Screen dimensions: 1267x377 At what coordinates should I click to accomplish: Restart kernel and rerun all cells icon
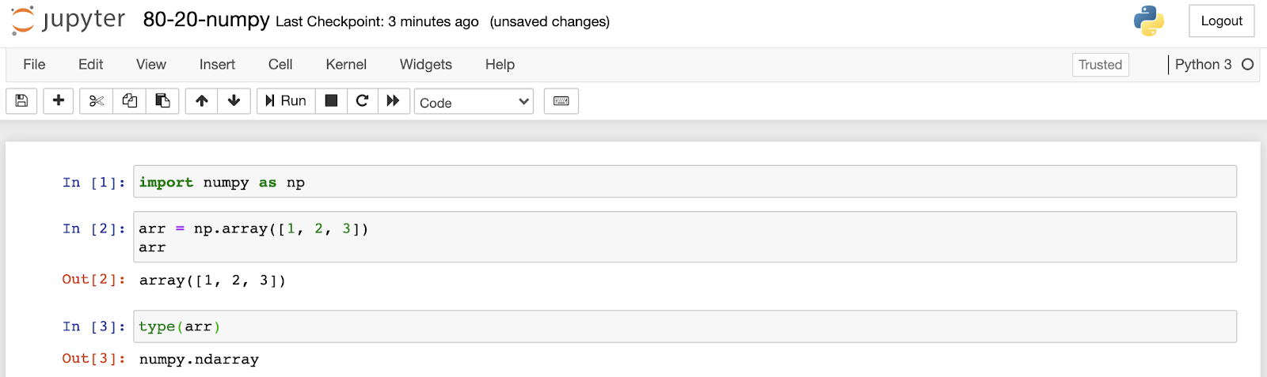pos(394,101)
